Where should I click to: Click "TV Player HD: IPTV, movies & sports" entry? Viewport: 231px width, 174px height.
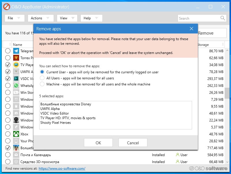[68, 118]
